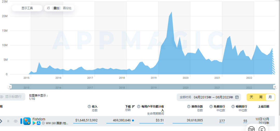This screenshot has height=131, width=280.
Task: Click WW (60 国家/地… region text
Action: pos(57,123)
